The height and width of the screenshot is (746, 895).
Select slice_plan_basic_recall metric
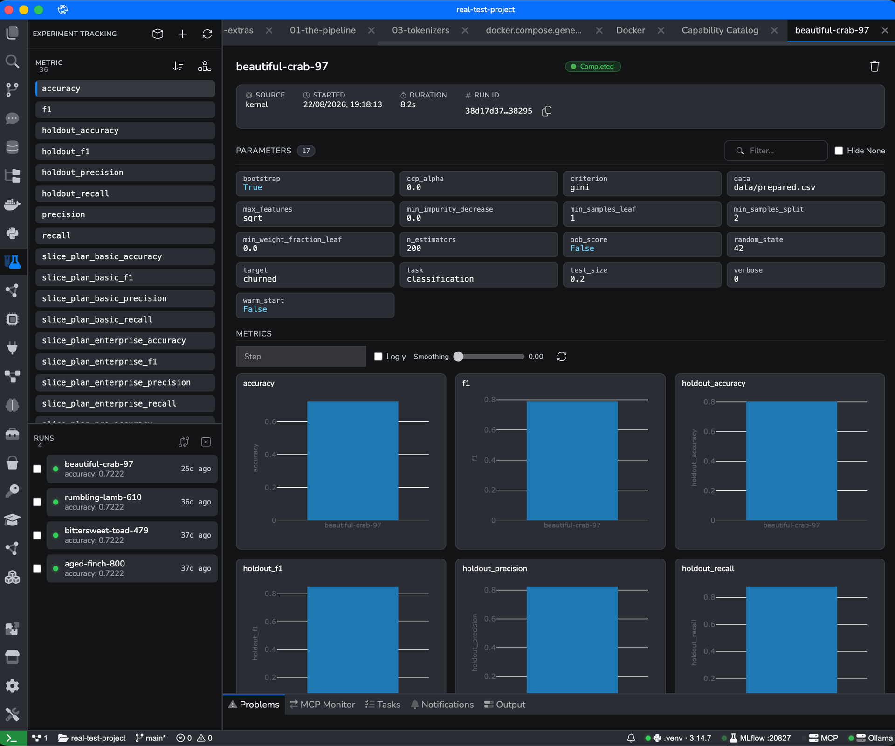pos(125,319)
